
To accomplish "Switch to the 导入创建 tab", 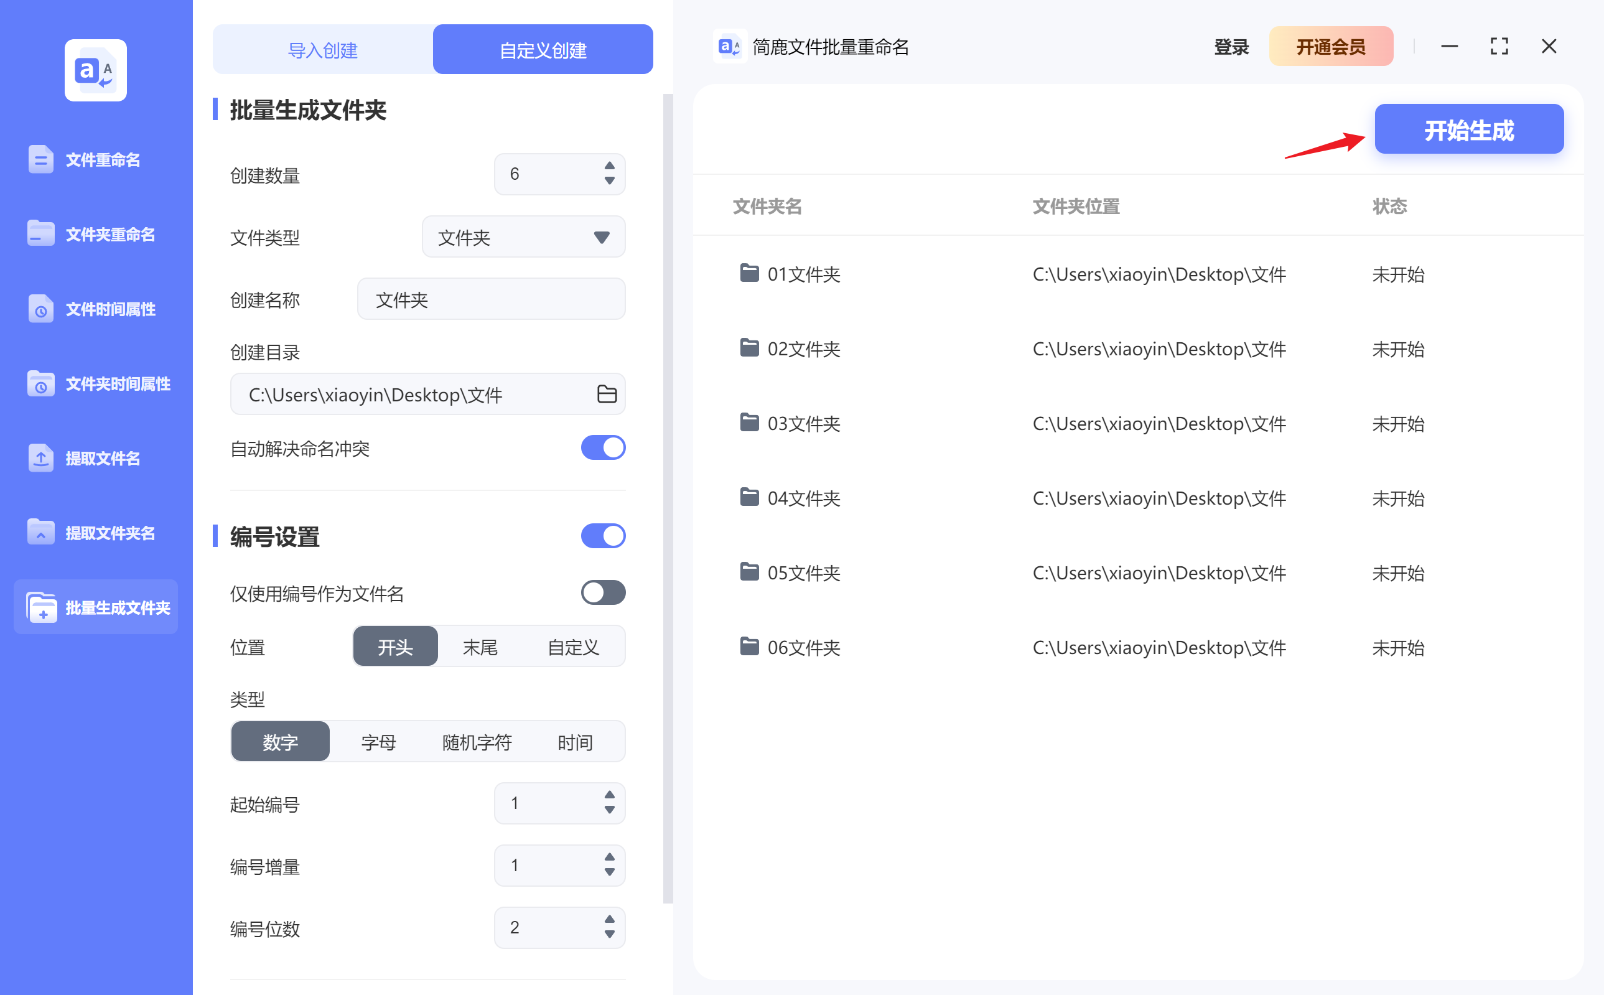I will [322, 49].
